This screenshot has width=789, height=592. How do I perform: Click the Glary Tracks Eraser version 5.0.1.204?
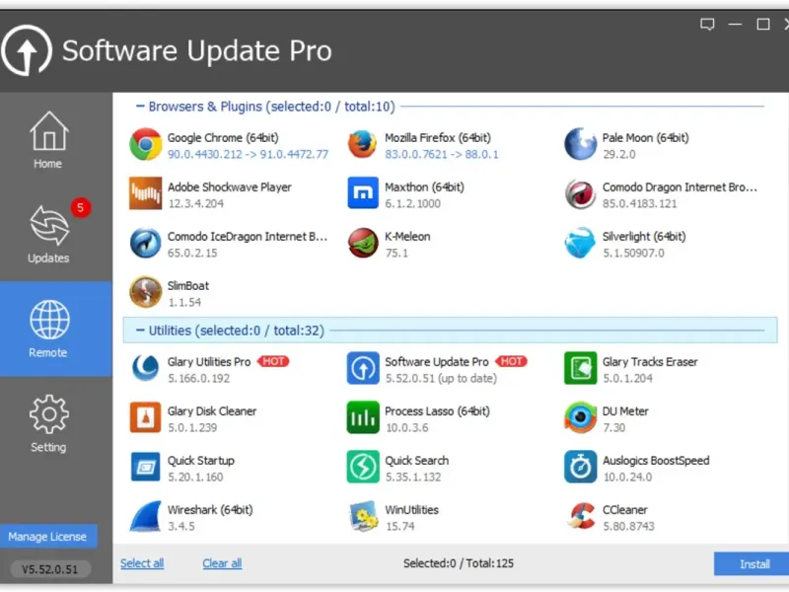click(627, 378)
